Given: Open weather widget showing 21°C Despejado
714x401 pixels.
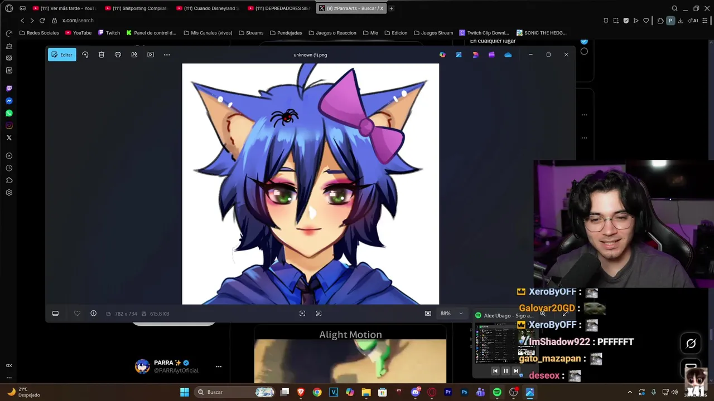Looking at the screenshot, I should tap(24, 392).
